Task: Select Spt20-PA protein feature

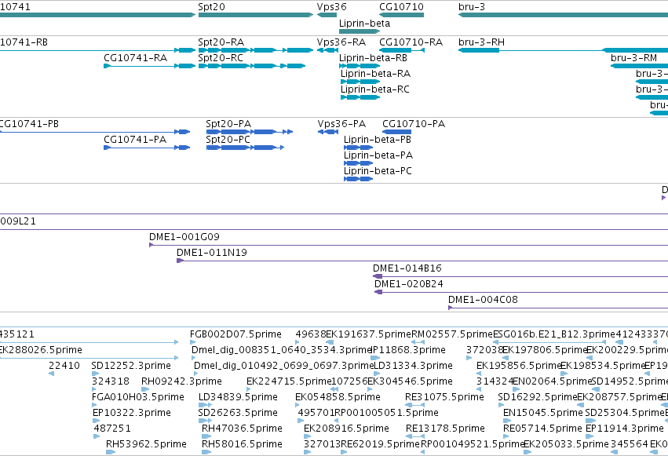Action: 249,132
